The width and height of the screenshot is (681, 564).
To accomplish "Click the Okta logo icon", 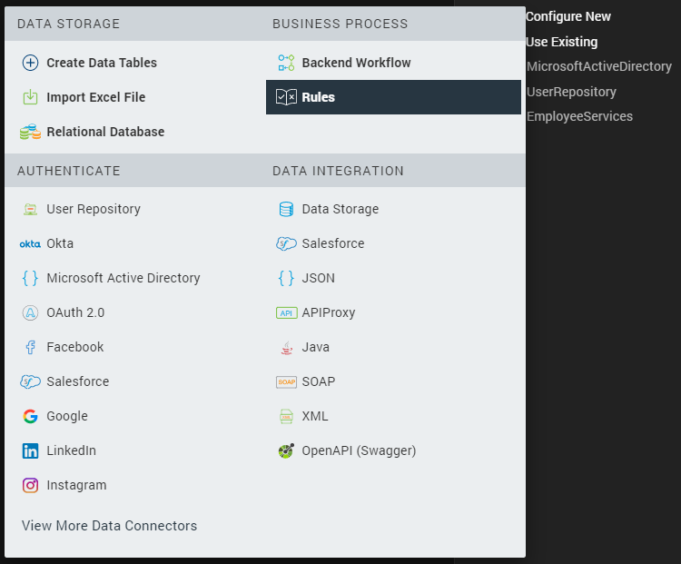I will pyautogui.click(x=30, y=243).
